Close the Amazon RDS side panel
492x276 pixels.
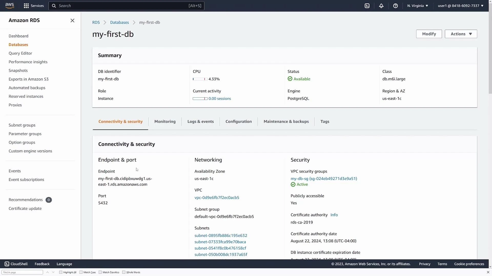click(x=72, y=20)
